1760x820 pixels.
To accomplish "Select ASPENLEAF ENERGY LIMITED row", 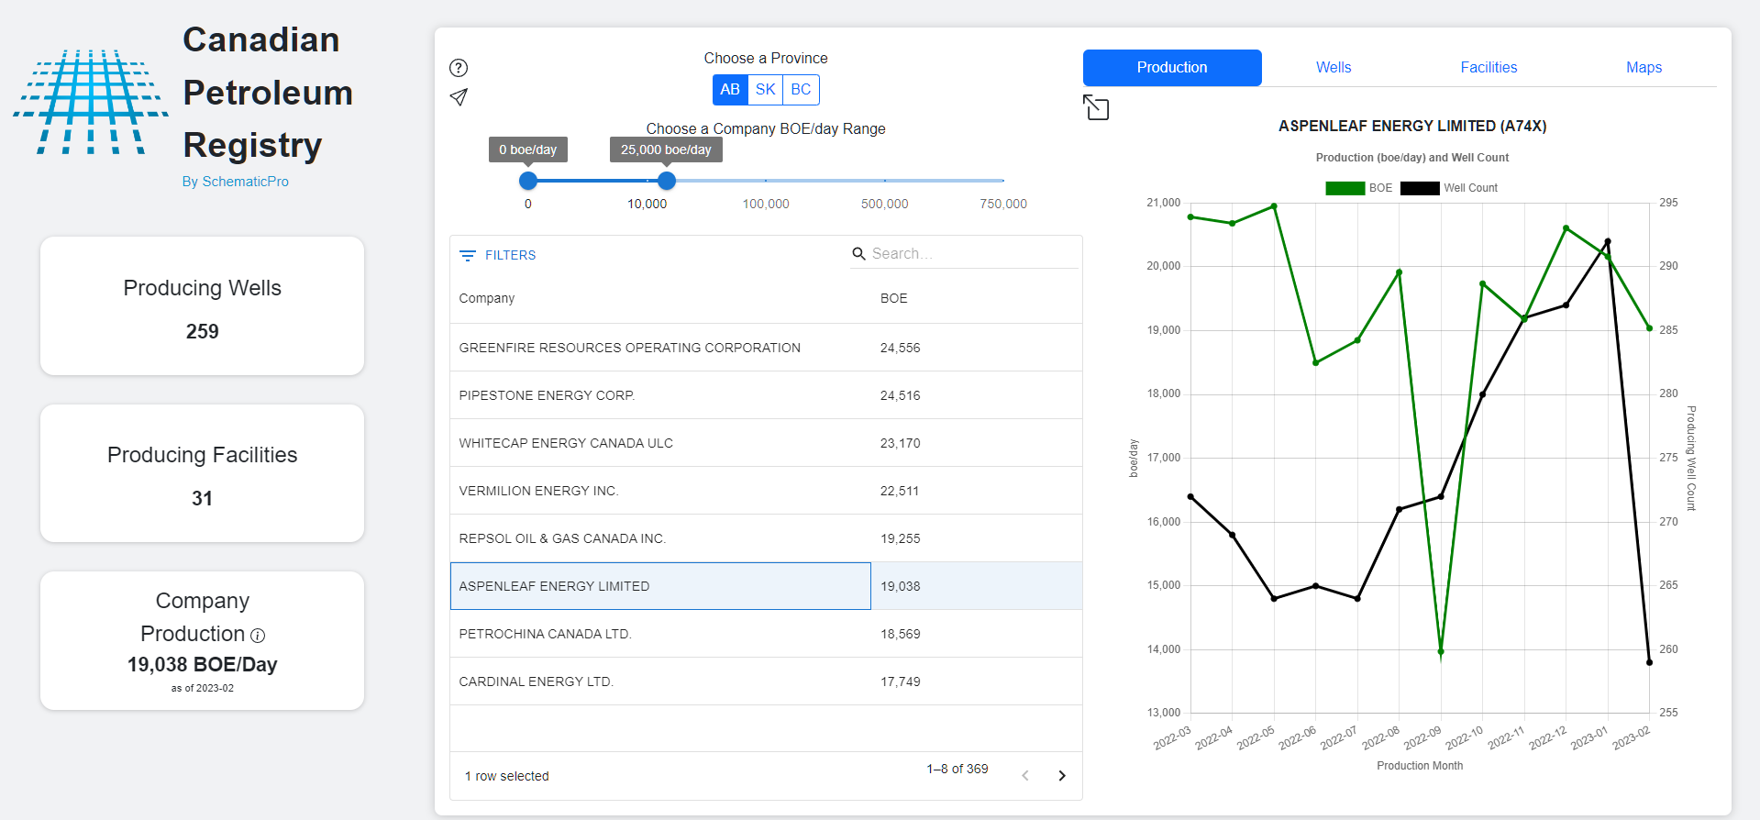I will click(x=766, y=586).
